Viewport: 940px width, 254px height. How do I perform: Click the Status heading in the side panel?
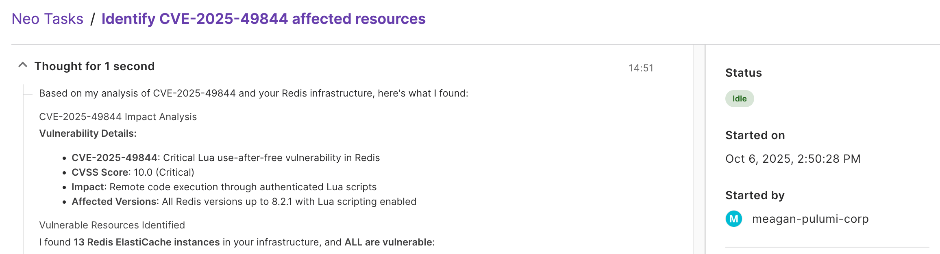tap(743, 73)
